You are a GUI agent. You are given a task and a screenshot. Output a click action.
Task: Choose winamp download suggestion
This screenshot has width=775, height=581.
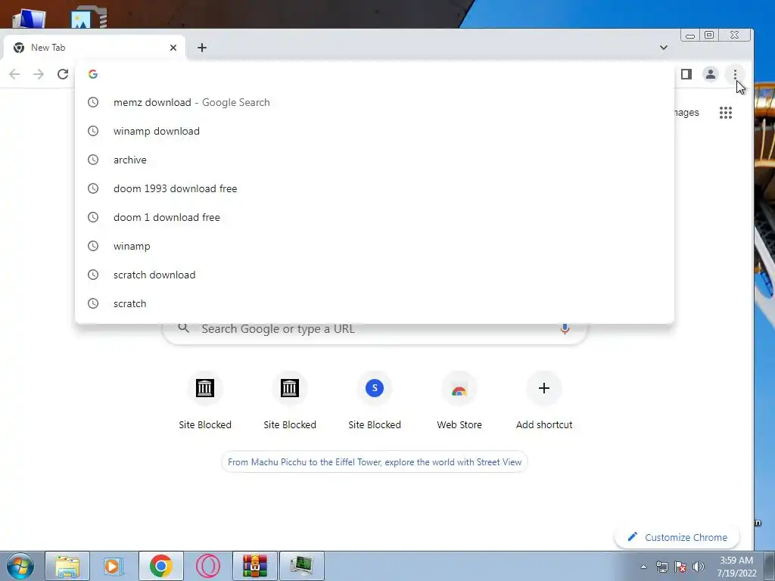375,131
